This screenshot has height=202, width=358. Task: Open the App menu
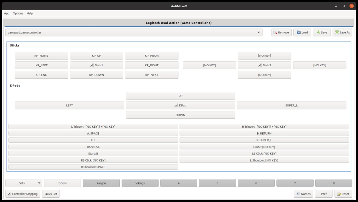click(7, 13)
